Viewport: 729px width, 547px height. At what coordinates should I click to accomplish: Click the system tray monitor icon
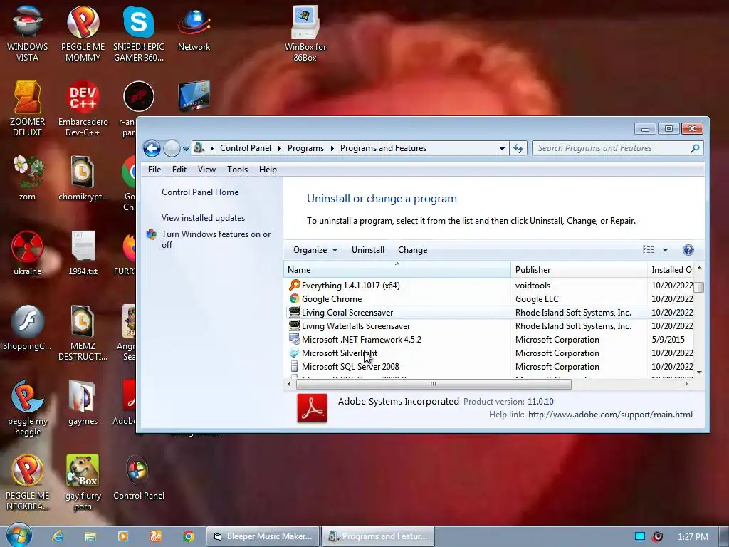point(640,536)
